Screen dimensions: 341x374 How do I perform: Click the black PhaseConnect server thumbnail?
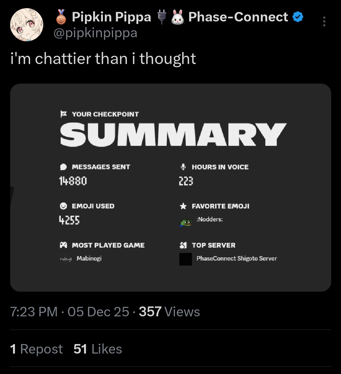tap(186, 259)
